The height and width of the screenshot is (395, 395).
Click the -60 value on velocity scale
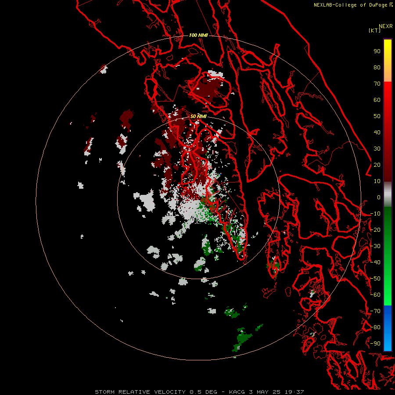click(375, 295)
